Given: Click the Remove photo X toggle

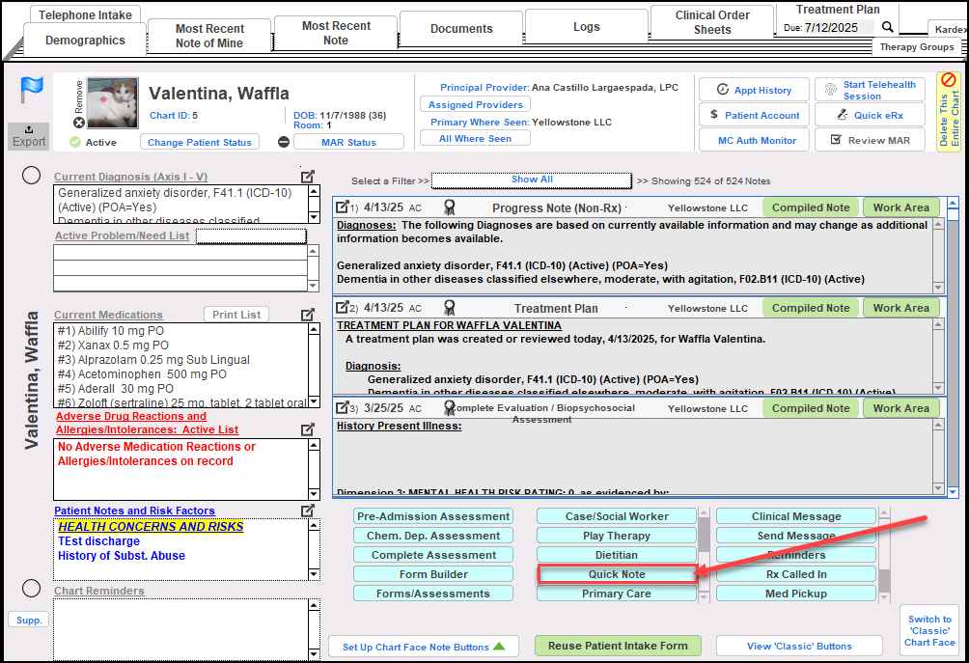Looking at the screenshot, I should pyautogui.click(x=79, y=123).
